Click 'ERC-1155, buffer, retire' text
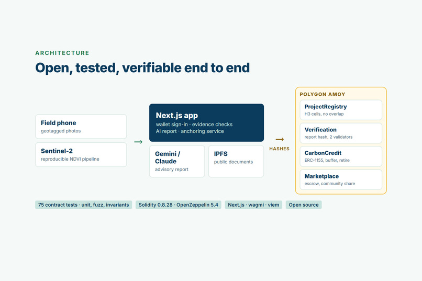The height and width of the screenshot is (281, 422). pyautogui.click(x=327, y=160)
